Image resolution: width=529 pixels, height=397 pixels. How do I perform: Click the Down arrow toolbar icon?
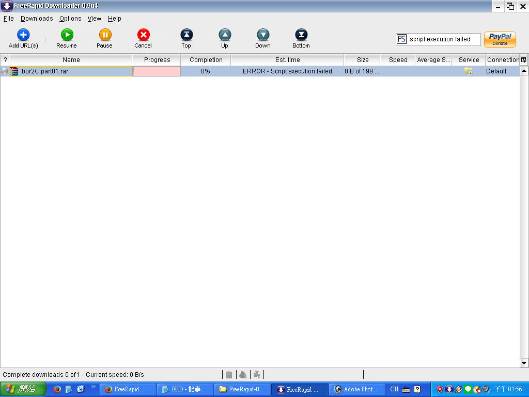pos(263,35)
